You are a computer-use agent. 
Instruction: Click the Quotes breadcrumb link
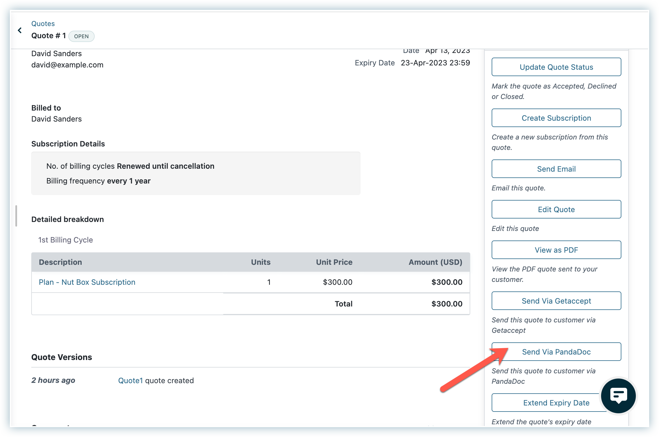click(43, 24)
